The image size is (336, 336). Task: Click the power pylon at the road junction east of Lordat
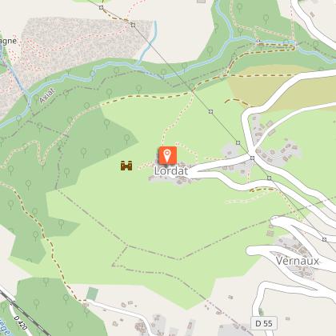pyautogui.click(x=252, y=158)
